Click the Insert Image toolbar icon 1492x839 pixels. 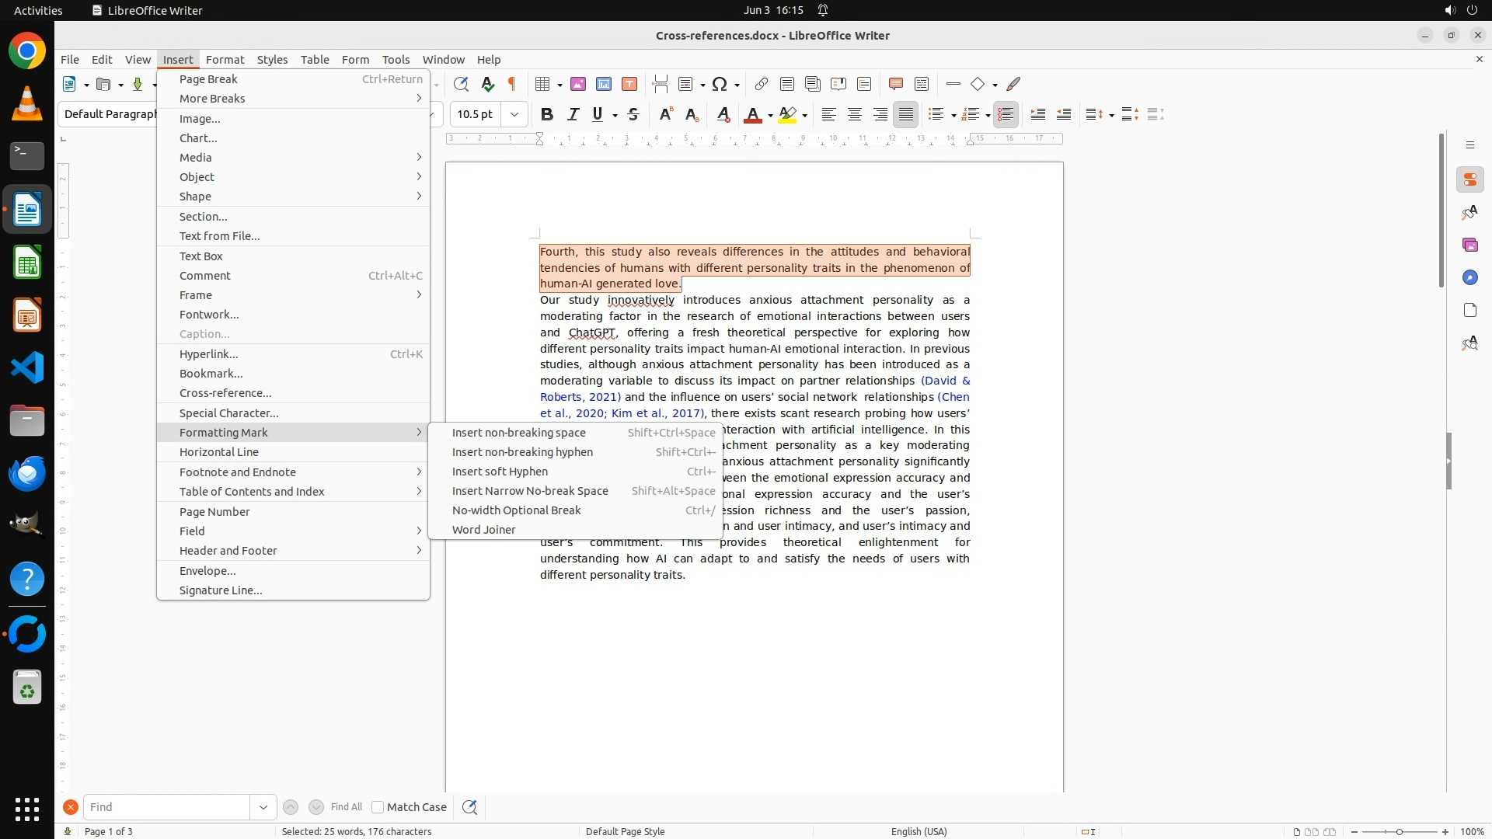click(578, 84)
